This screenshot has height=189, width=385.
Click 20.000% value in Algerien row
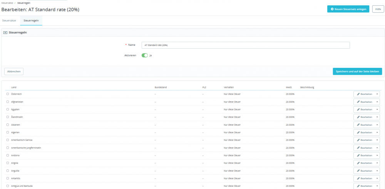click(x=290, y=132)
